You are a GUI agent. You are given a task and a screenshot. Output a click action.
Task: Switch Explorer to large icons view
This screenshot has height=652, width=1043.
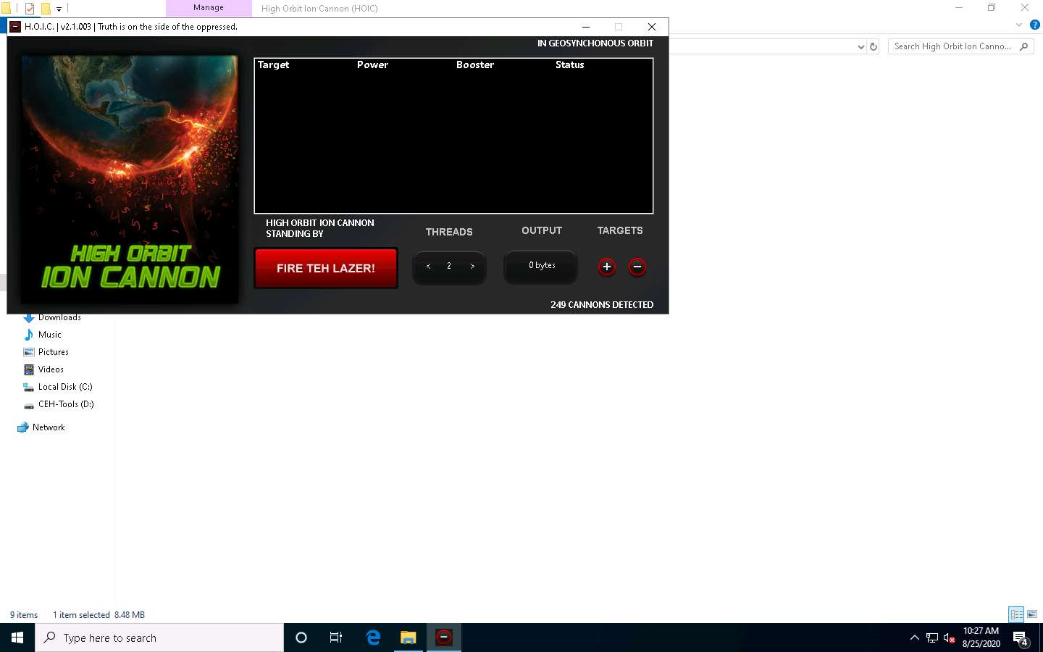(1032, 614)
